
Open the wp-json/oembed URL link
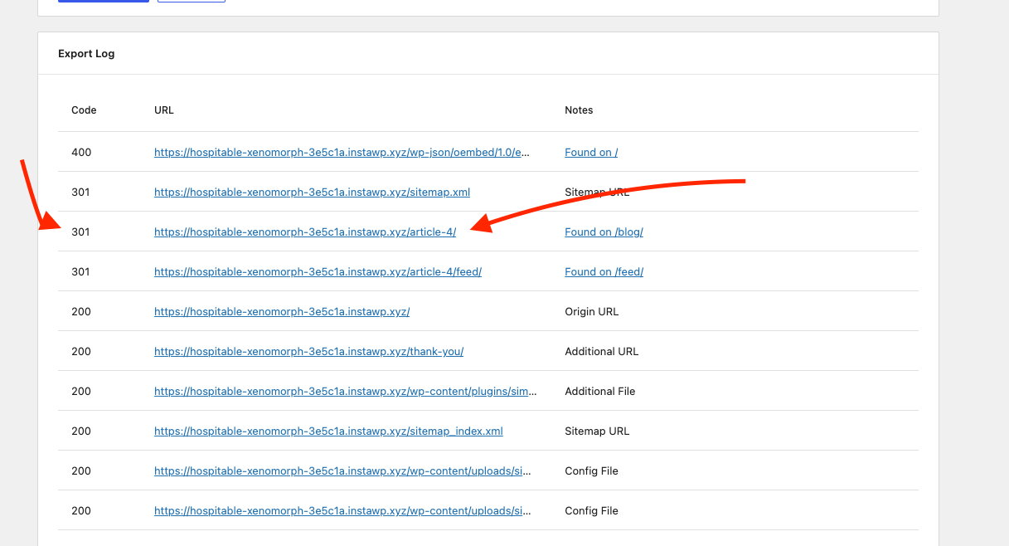tap(342, 152)
